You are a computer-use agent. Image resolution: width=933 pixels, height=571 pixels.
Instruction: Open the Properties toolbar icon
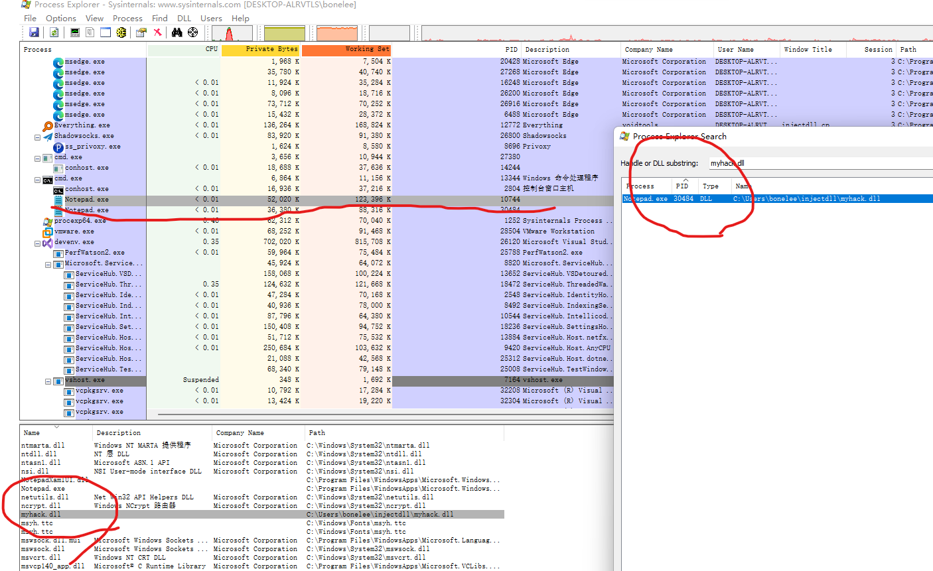click(x=141, y=32)
